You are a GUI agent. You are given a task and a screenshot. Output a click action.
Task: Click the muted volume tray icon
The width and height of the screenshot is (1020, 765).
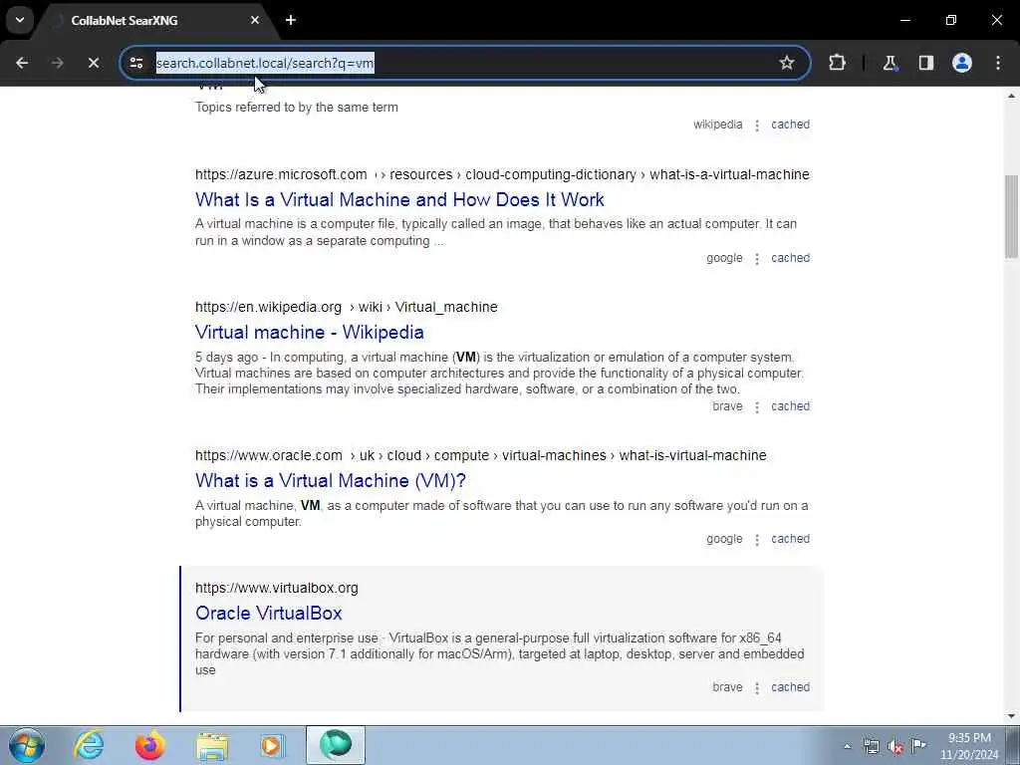[x=895, y=746]
